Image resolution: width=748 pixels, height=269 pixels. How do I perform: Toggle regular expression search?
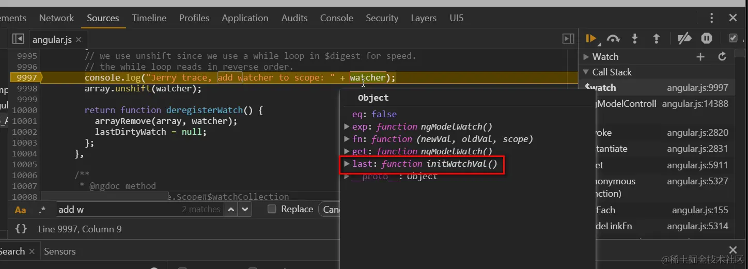[42, 210]
